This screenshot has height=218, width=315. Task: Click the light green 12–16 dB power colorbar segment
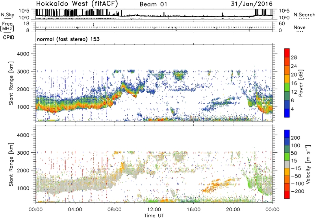point(287,87)
